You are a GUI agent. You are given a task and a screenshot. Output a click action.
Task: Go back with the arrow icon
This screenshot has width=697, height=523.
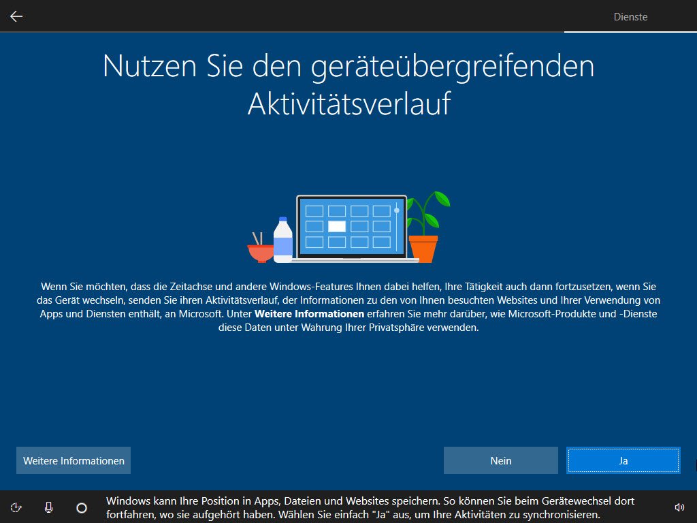(x=16, y=16)
